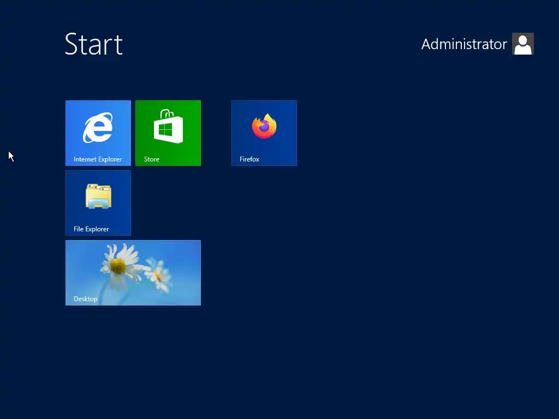This screenshot has height=419, width=559.
Task: Open the File Explorer tile
Action: pyautogui.click(x=98, y=203)
